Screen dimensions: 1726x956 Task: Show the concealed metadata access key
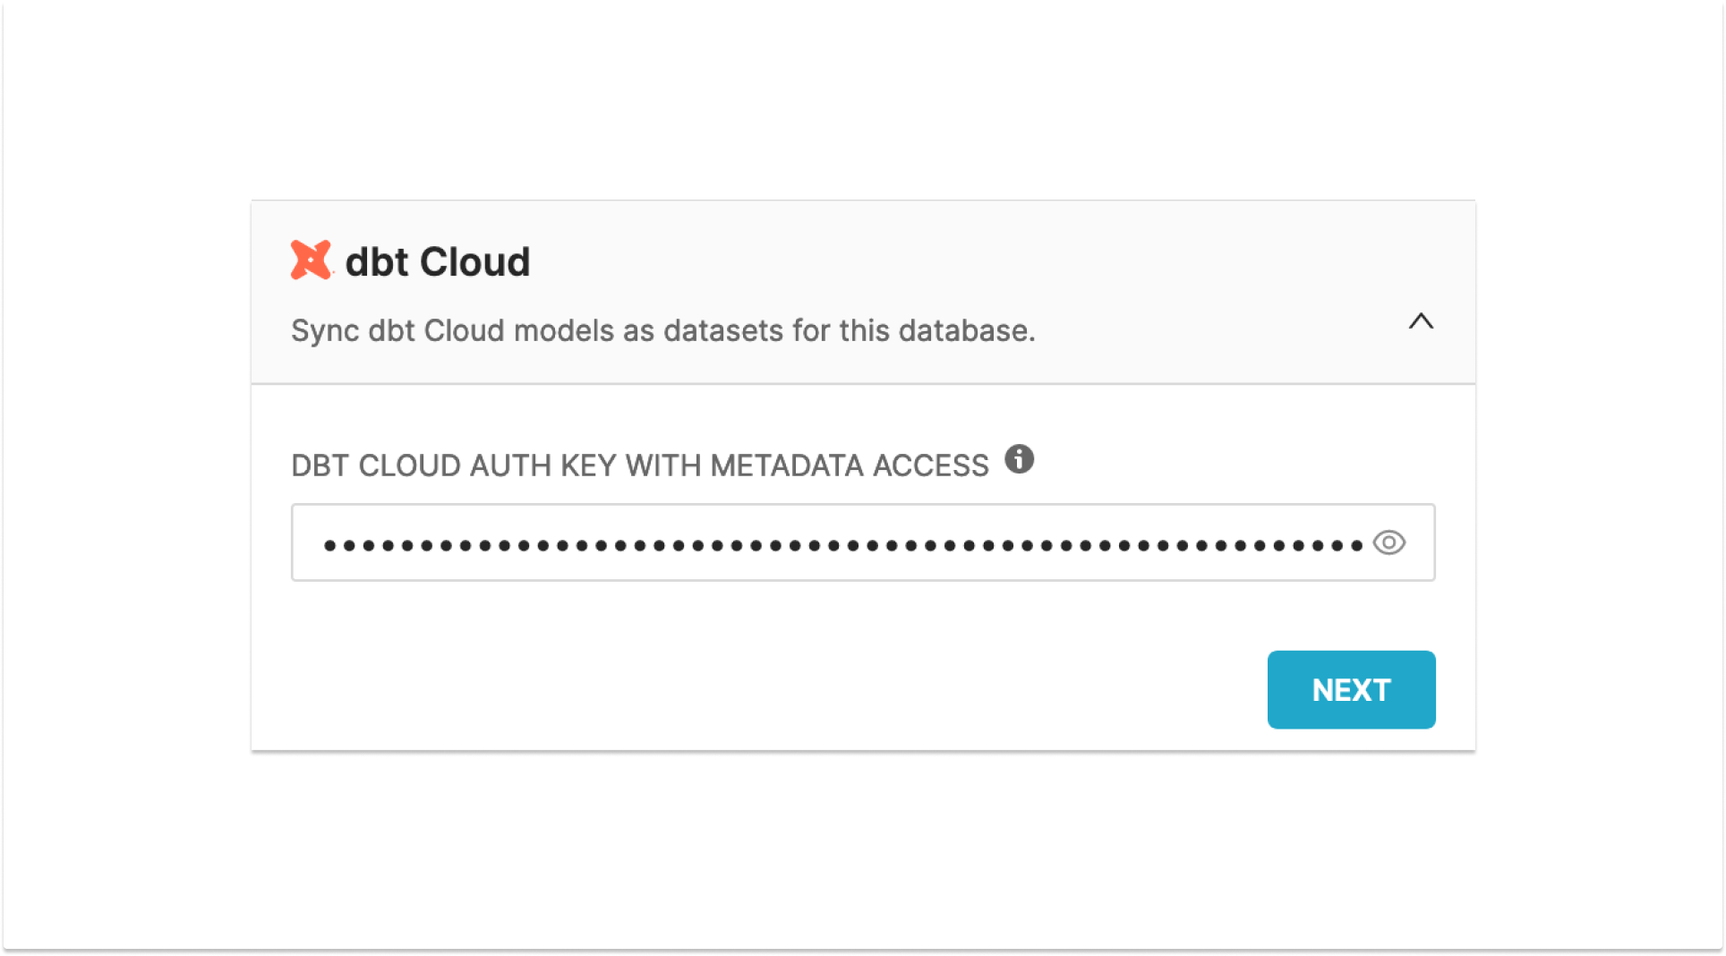[1389, 542]
